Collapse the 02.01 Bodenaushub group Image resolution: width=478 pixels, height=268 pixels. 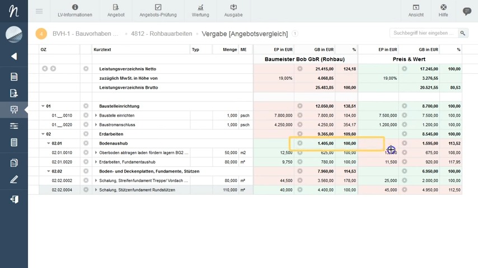point(49,143)
